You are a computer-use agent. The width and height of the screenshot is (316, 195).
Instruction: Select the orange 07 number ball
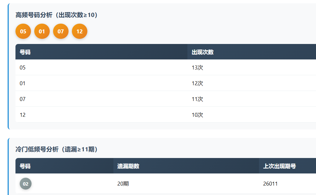click(x=61, y=31)
